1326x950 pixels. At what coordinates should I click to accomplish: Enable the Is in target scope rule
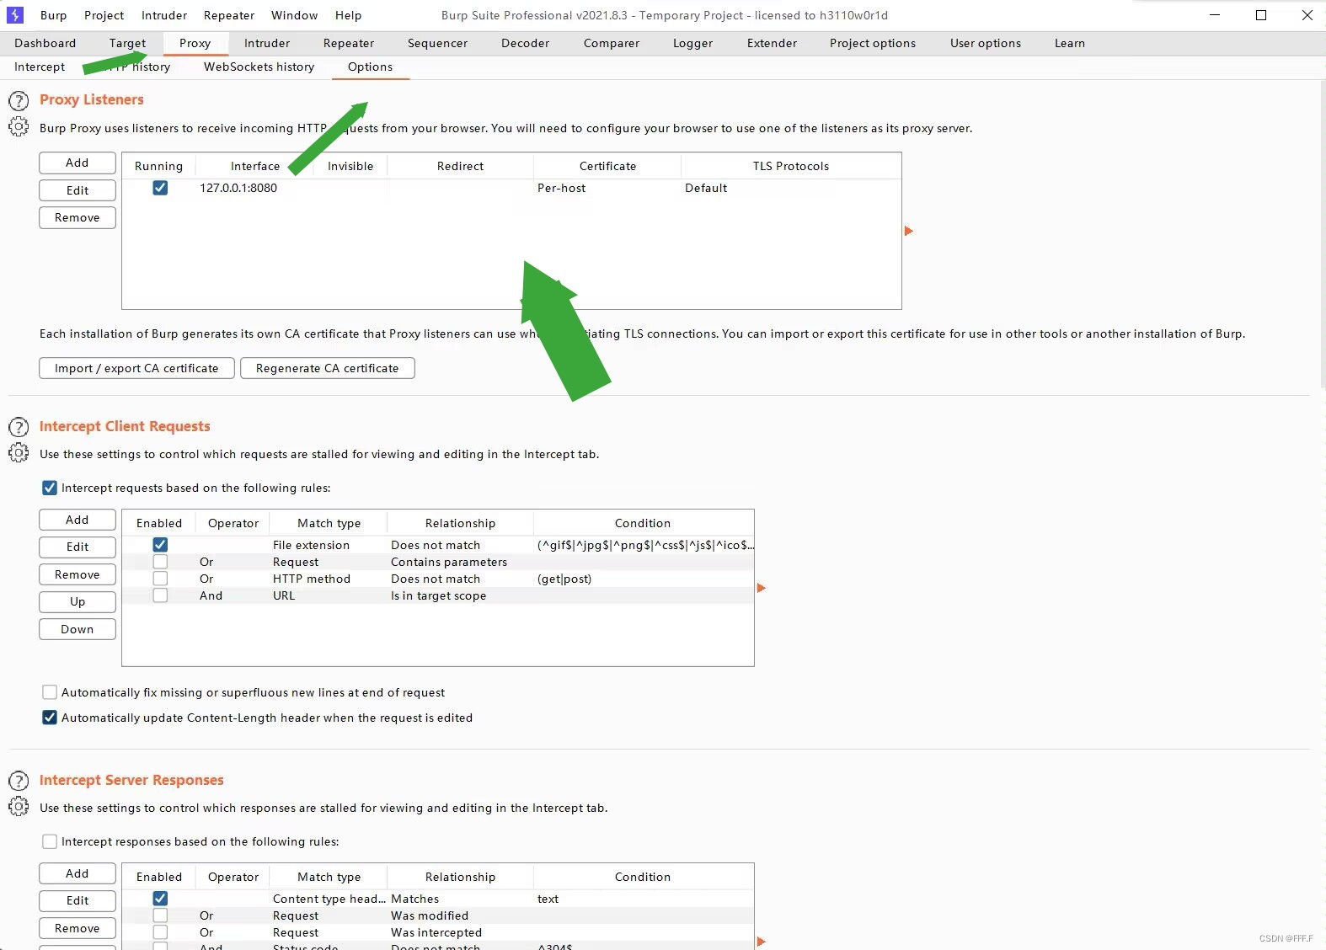click(160, 595)
